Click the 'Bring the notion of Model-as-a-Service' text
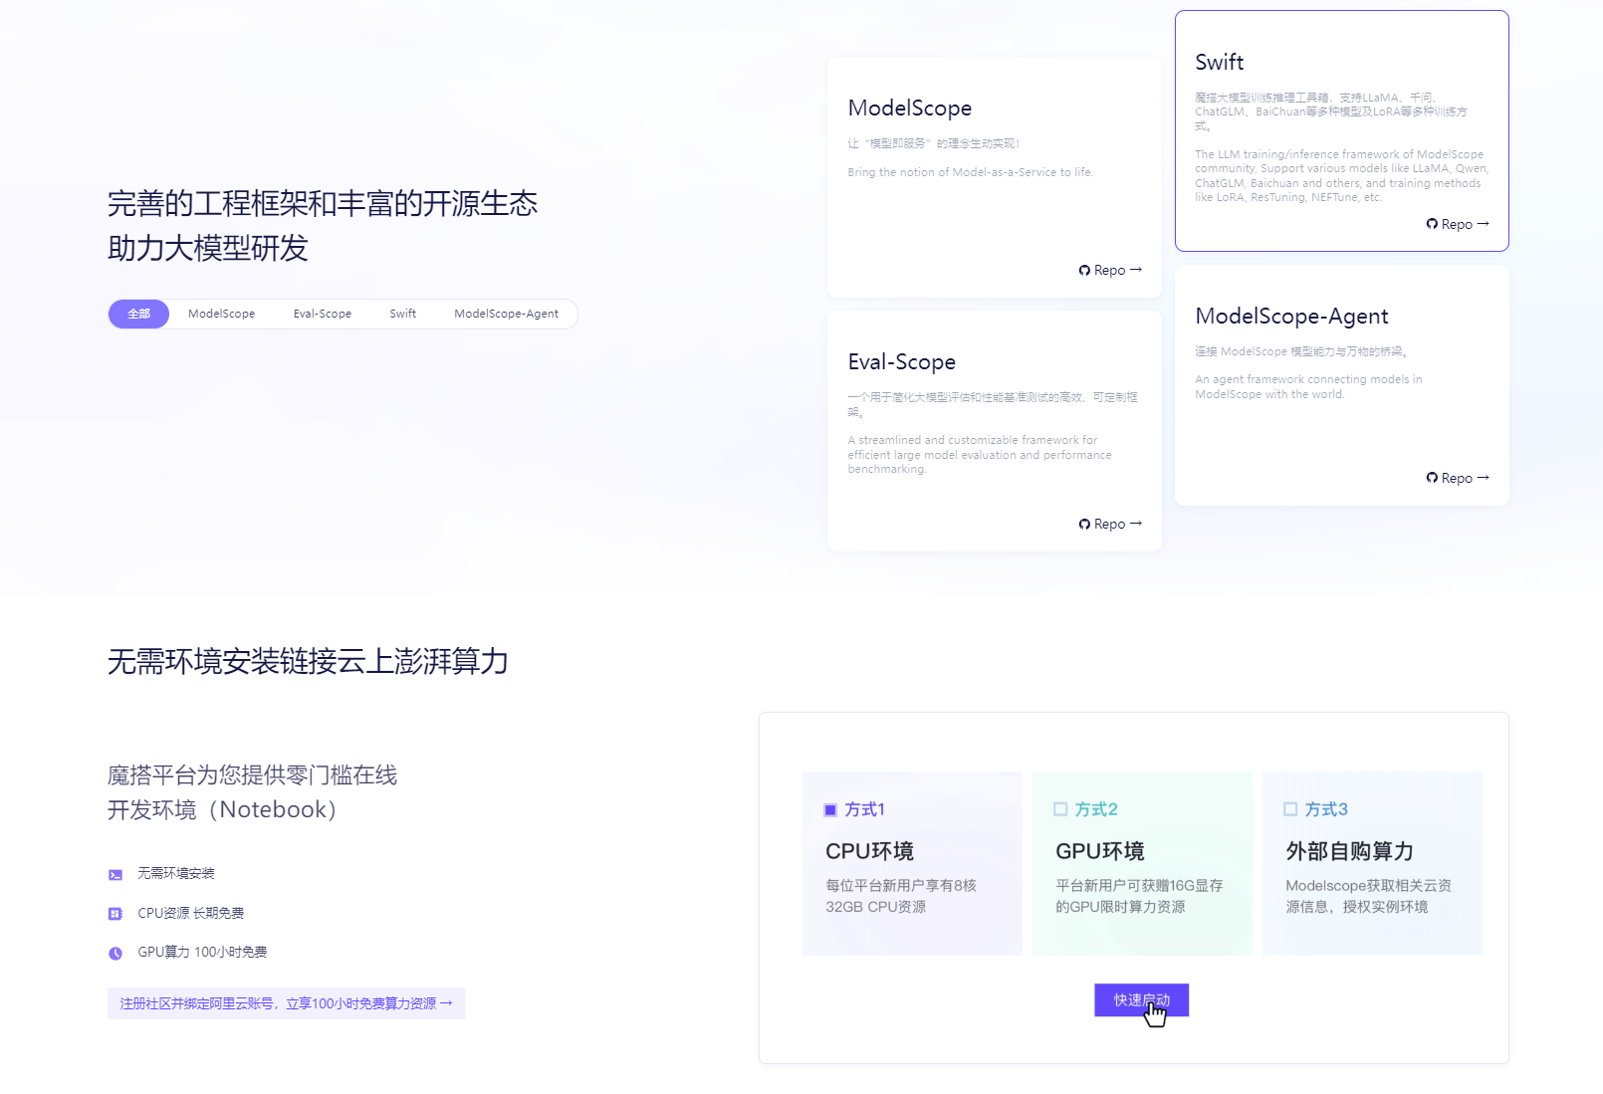Screen dimensions: 1603x1094 point(971,172)
